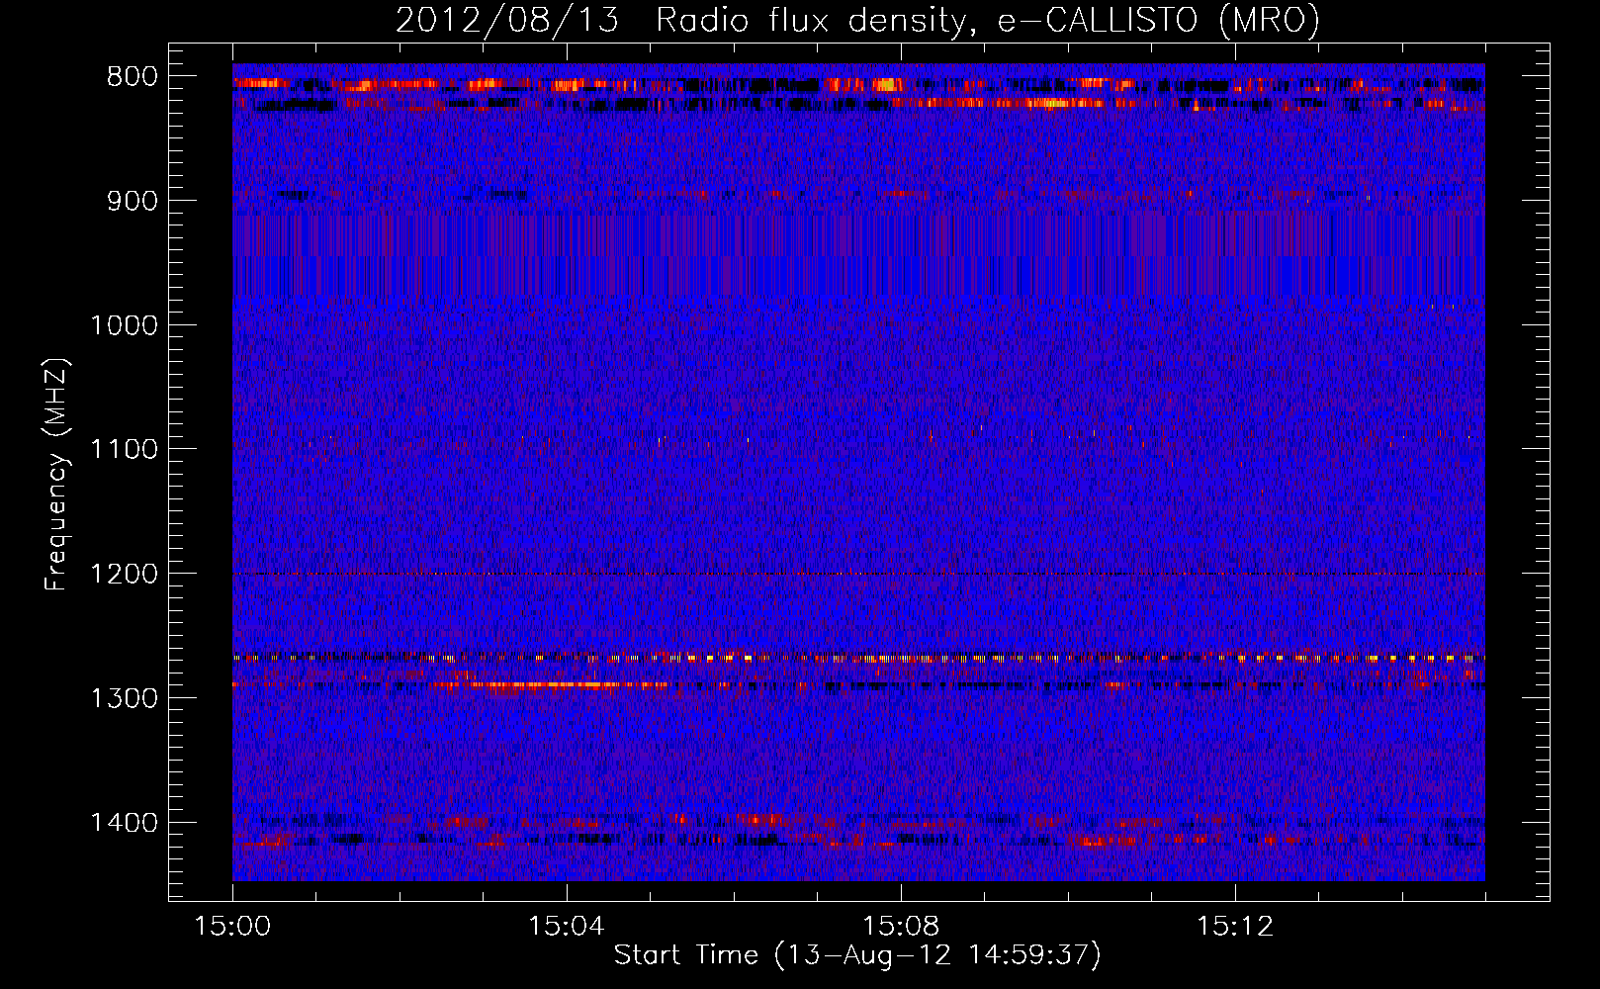This screenshot has width=1600, height=989.
Task: Select the '900' frequency axis label
Action: point(133,202)
